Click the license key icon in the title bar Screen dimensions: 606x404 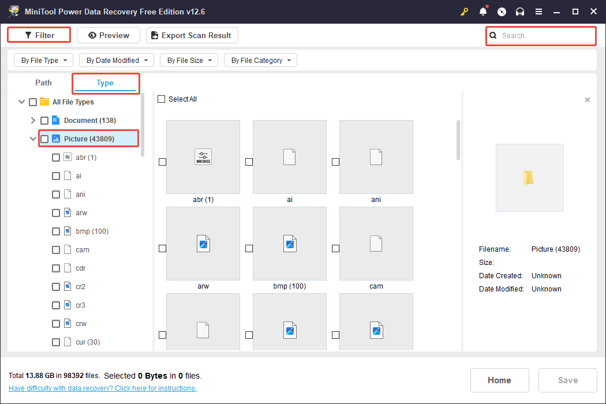(x=464, y=11)
